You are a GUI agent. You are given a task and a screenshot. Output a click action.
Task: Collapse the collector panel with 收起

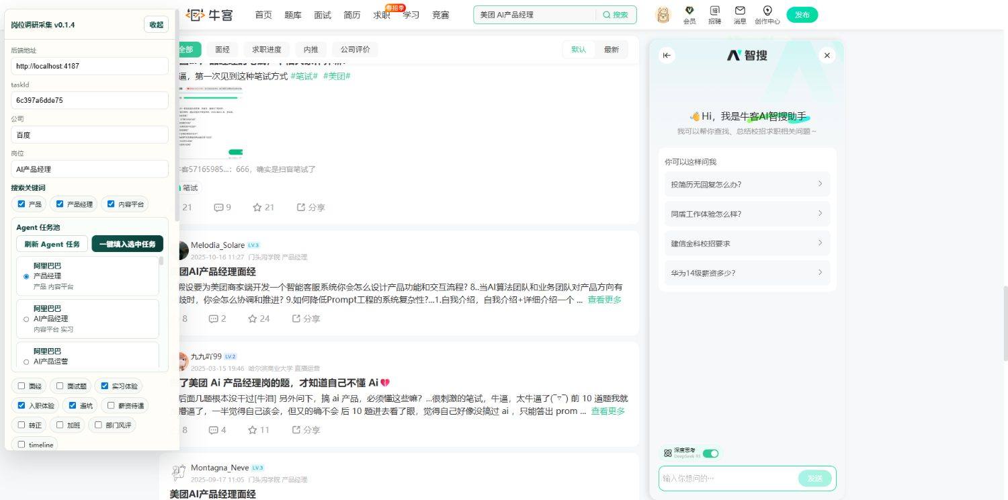[157, 25]
